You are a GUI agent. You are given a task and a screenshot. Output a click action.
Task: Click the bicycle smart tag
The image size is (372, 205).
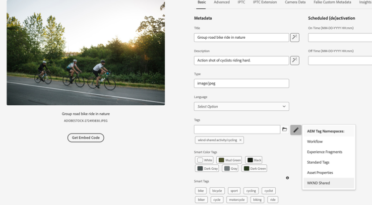tap(217, 191)
